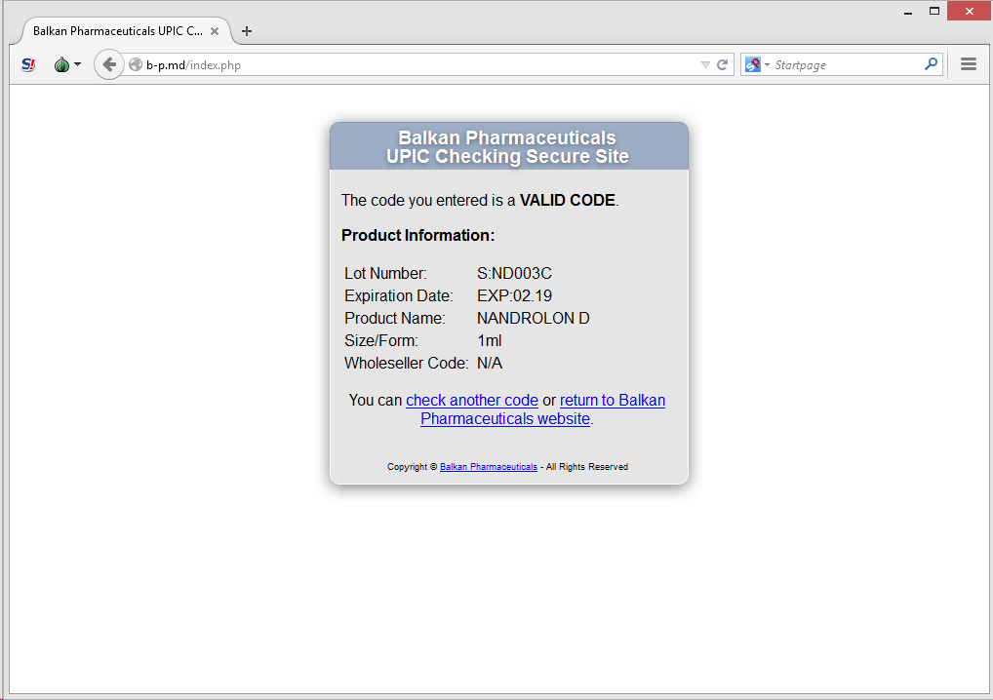Viewport: 993px width, 700px height.
Task: Click the 'Expiration Date:' label
Action: [x=399, y=296]
